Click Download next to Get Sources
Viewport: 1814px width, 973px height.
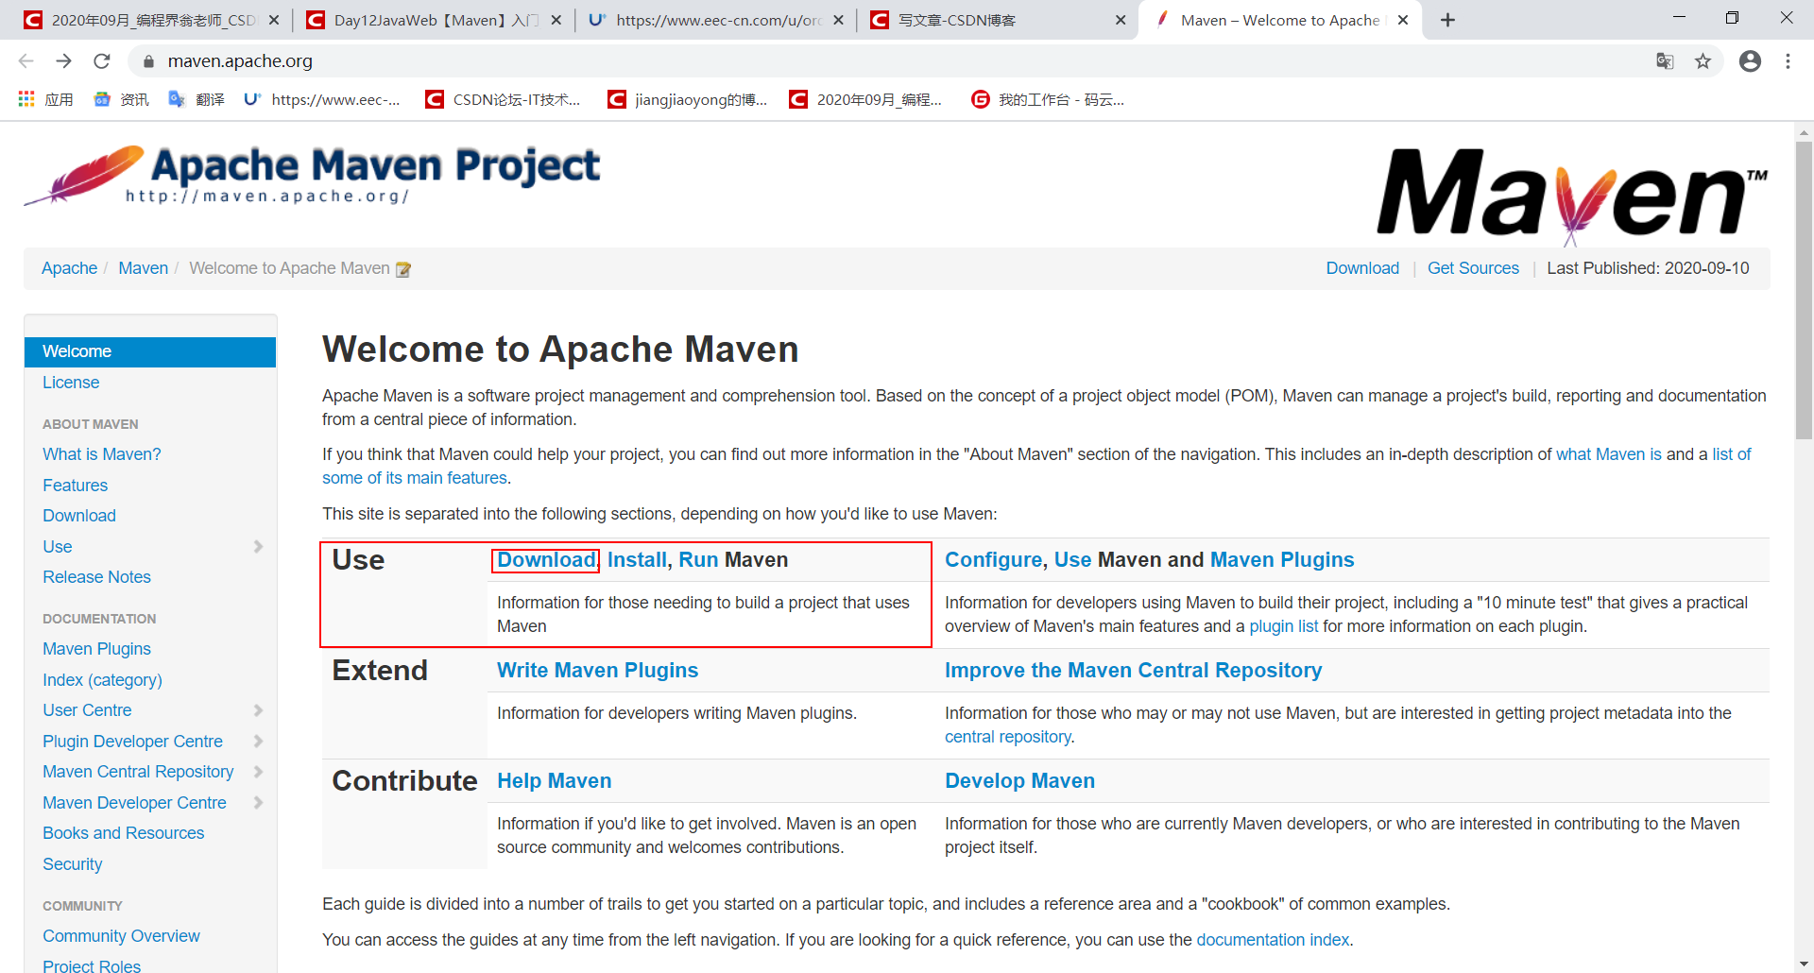pyautogui.click(x=1362, y=268)
